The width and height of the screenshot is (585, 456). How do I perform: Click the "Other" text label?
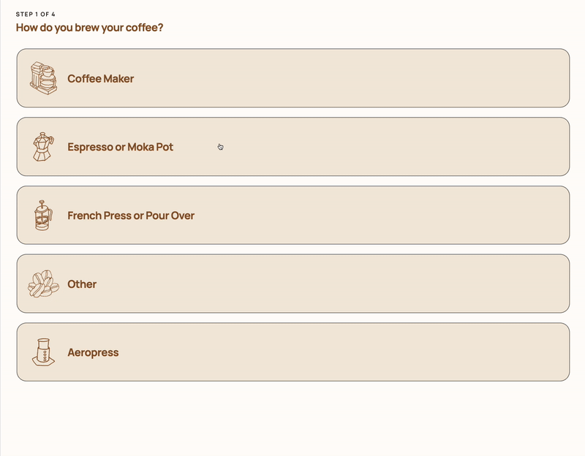[83, 284]
